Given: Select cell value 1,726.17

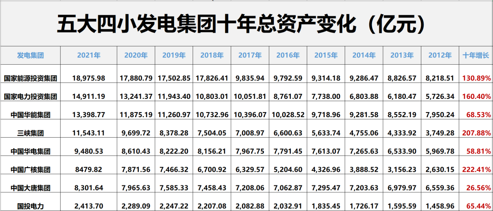Looking at the screenshot, I should [x=364, y=206].
